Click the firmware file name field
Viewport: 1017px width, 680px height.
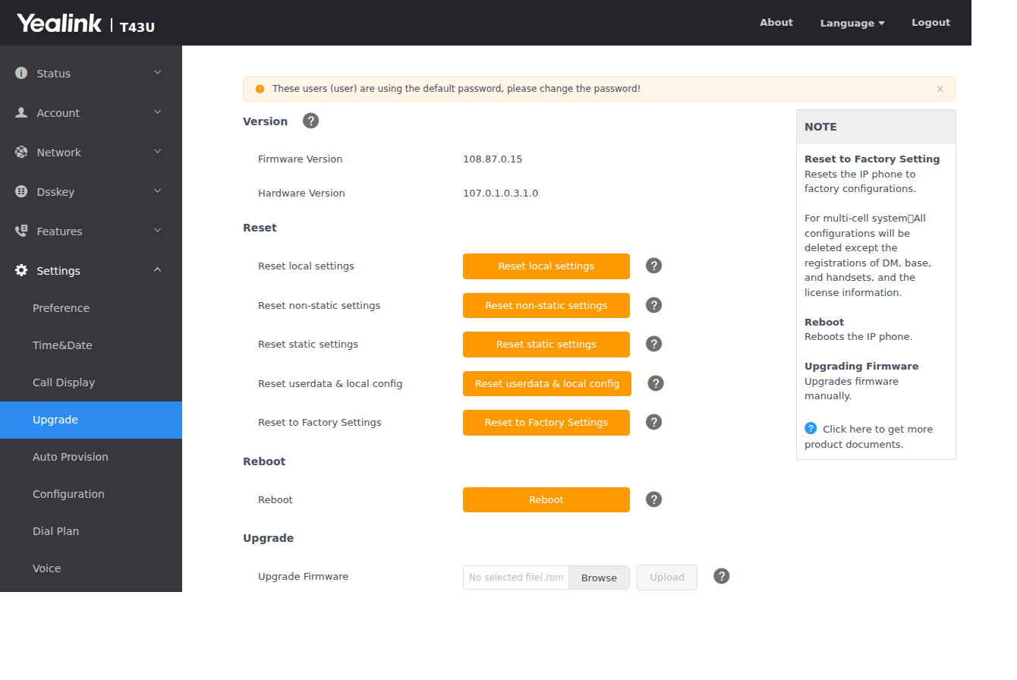tap(516, 578)
